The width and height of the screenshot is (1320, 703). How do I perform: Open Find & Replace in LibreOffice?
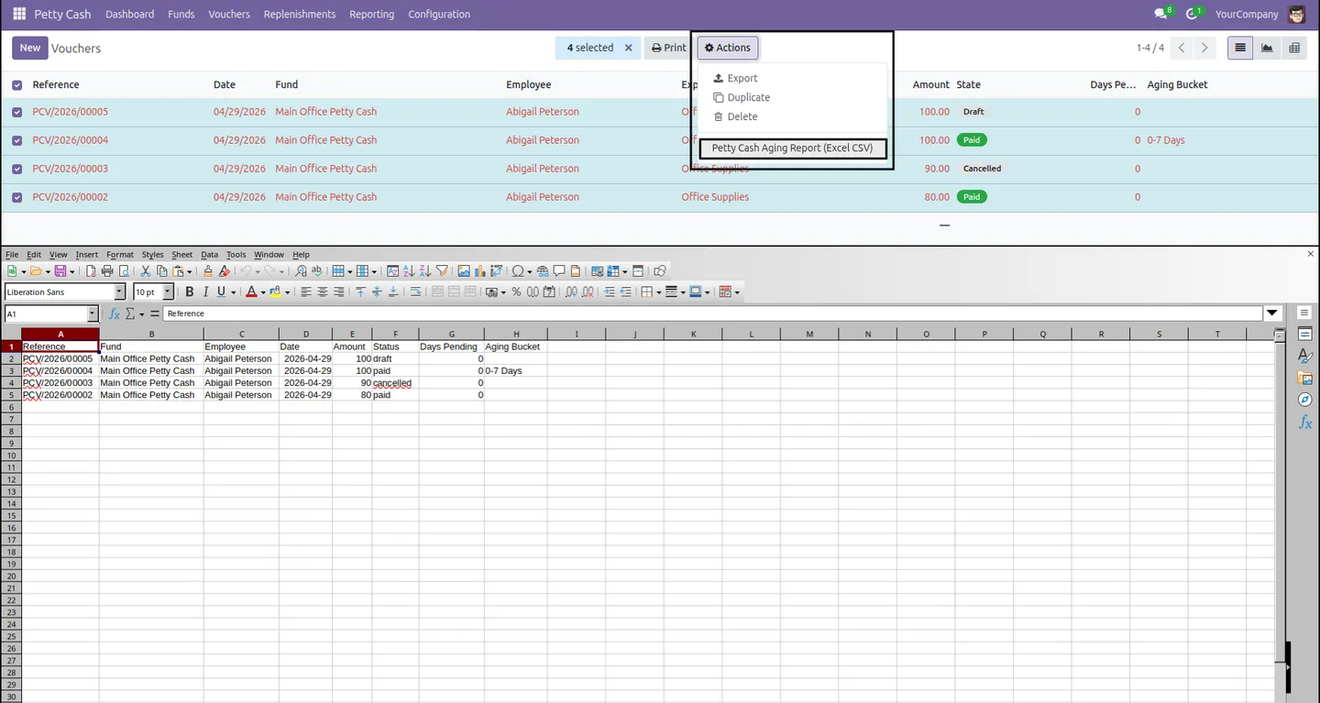point(301,271)
